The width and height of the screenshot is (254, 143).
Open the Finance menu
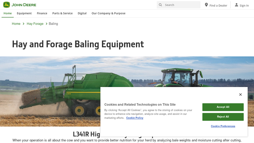tap(42, 13)
